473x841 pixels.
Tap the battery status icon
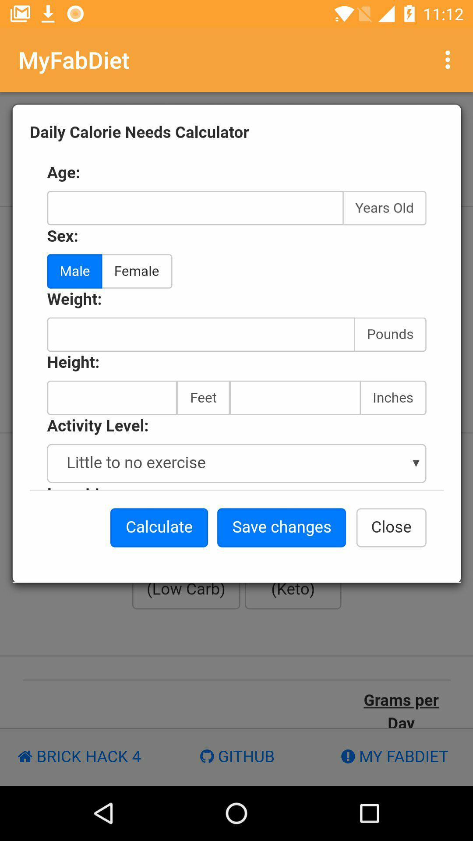pyautogui.click(x=409, y=14)
